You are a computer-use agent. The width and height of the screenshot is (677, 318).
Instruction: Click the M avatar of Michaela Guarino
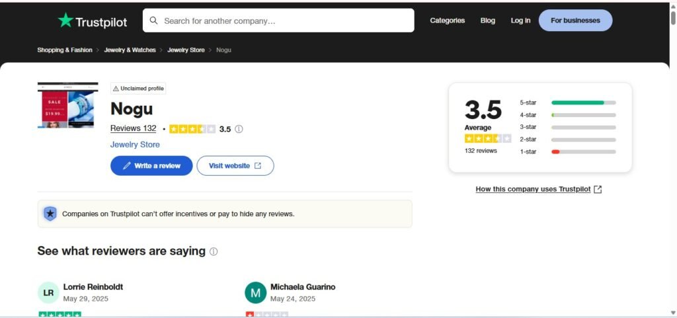pyautogui.click(x=256, y=292)
